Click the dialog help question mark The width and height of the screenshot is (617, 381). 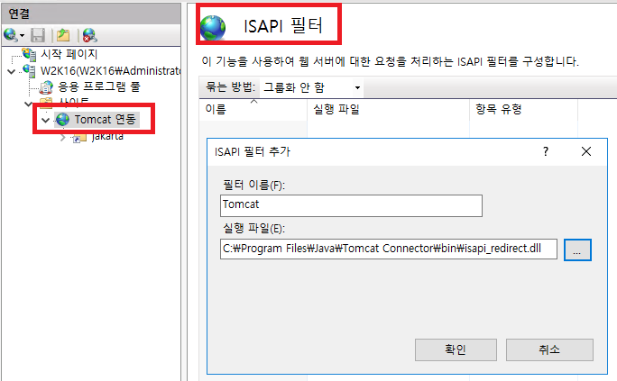[546, 151]
